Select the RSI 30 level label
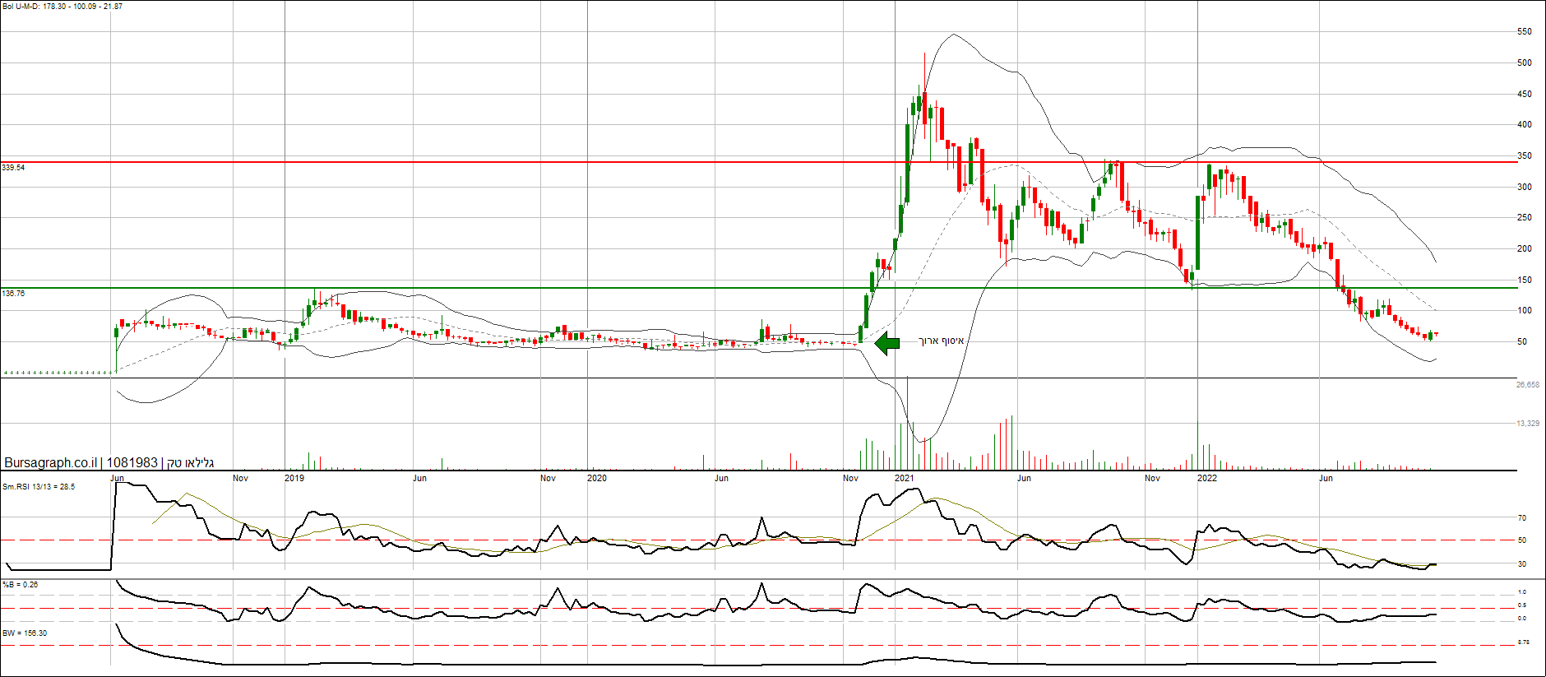 coord(1522,564)
